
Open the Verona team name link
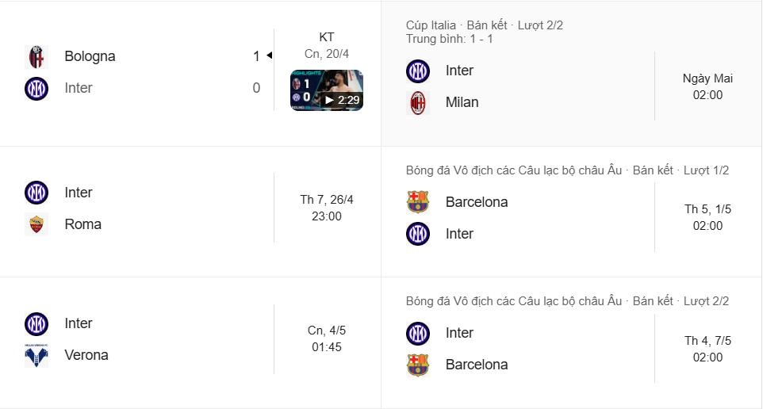pyautogui.click(x=86, y=355)
